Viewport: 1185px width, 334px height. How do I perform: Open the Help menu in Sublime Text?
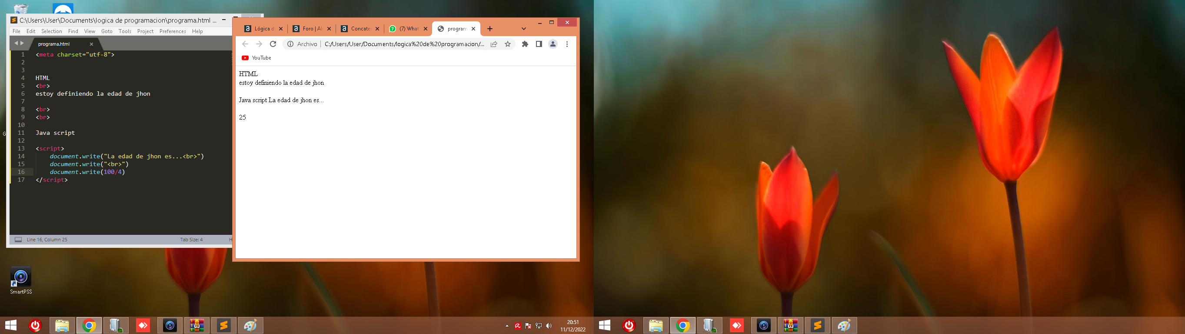(x=197, y=31)
